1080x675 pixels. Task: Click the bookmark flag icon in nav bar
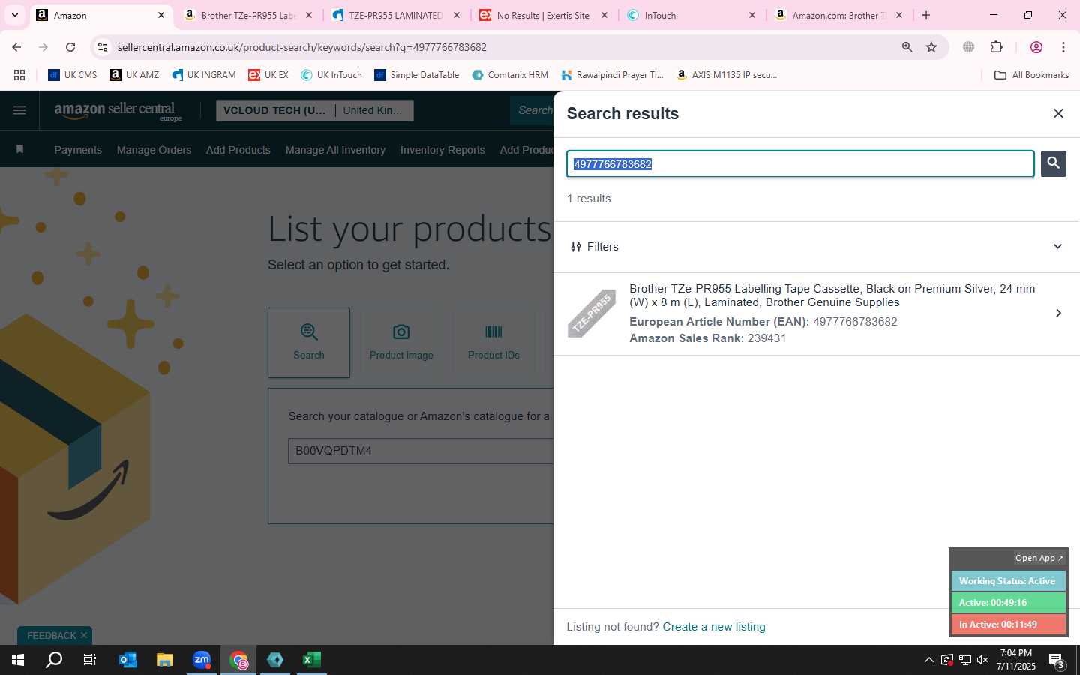click(x=20, y=149)
